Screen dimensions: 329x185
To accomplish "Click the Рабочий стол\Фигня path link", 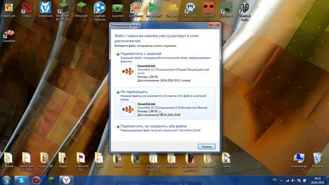I will (x=172, y=107).
